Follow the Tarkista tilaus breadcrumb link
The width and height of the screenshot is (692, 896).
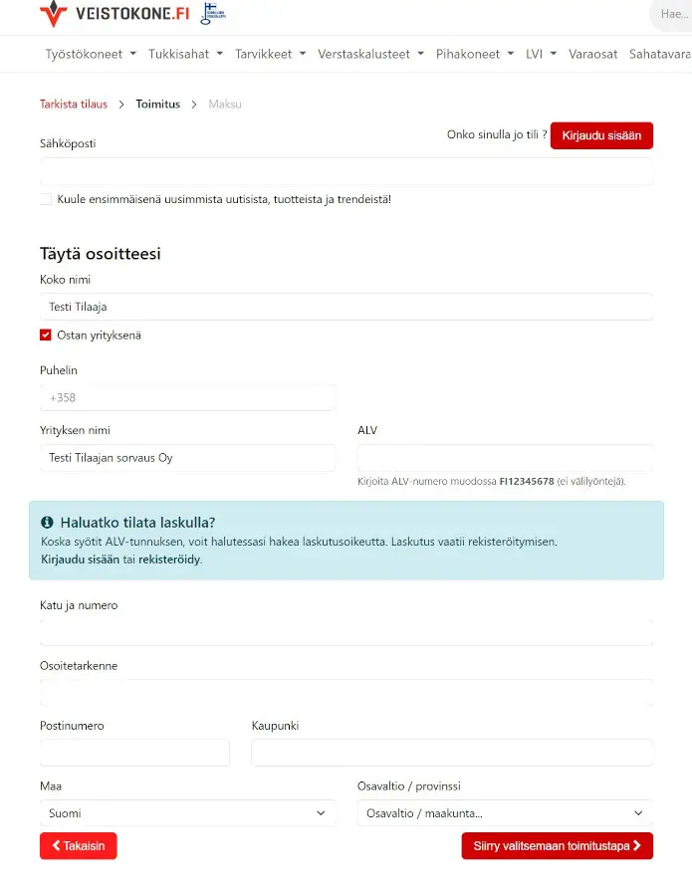[74, 104]
